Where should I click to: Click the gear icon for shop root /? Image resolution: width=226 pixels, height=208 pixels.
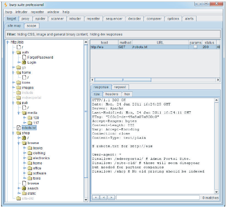24,138
